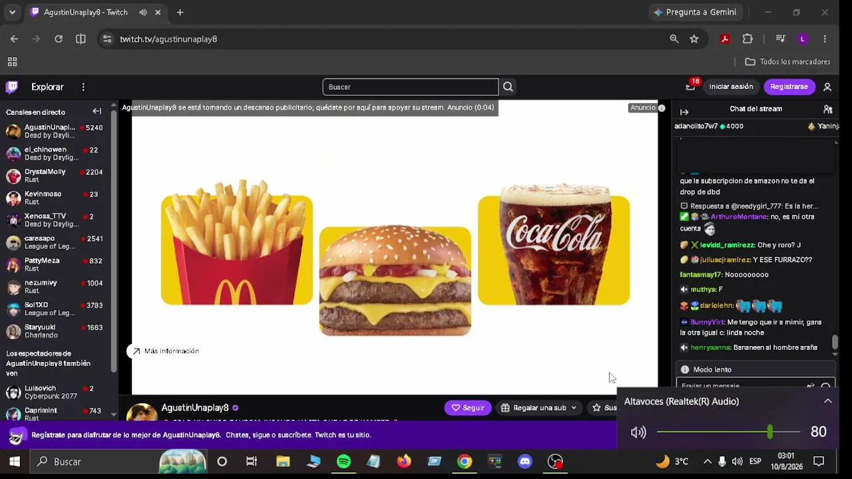Open the Chrome profile L avatar
The height and width of the screenshot is (479, 852).
pos(802,39)
